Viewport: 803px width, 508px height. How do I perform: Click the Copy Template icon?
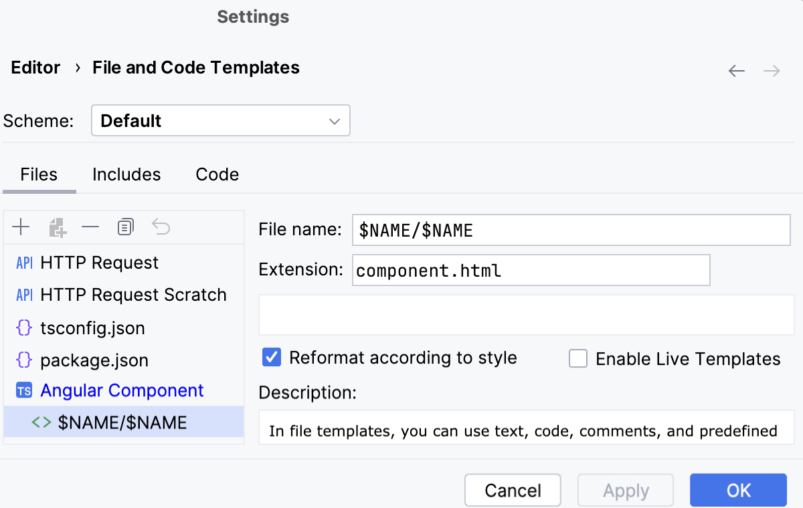[125, 227]
